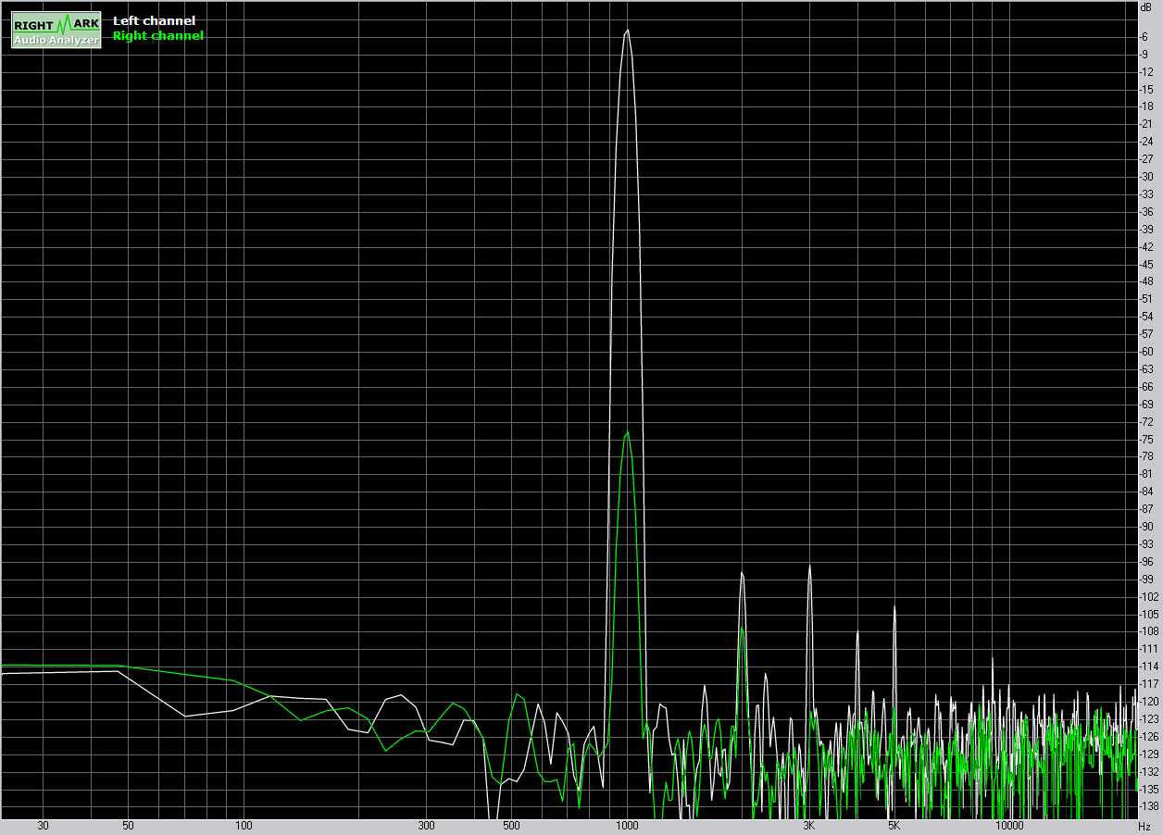Select the 'Left channel' legend label
The image size is (1163, 835).
pos(154,20)
